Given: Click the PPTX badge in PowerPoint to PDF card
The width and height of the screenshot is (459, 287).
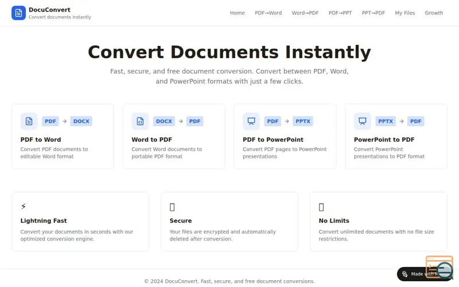Looking at the screenshot, I should (386, 121).
